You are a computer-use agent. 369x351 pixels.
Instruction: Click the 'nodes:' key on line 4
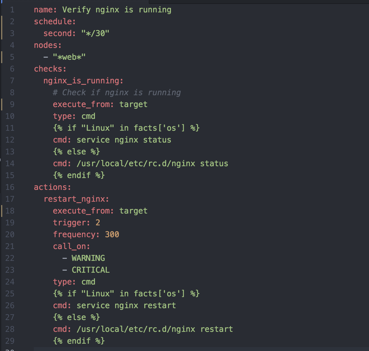point(48,45)
